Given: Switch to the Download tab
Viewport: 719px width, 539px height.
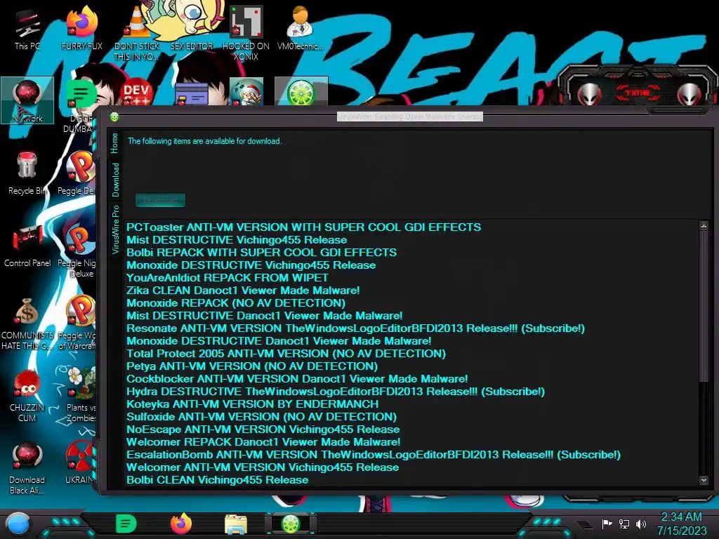Looking at the screenshot, I should (x=116, y=180).
